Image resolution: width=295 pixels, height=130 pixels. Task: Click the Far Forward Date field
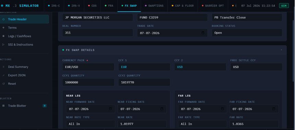pyautogui.click(x=202, y=109)
